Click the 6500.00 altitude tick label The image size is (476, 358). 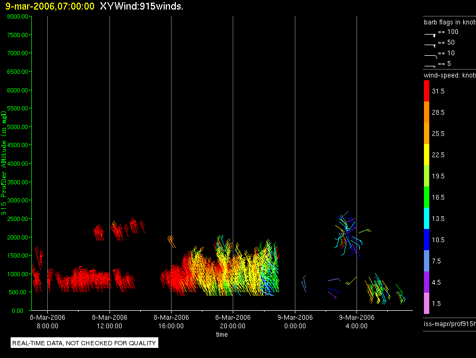point(18,72)
